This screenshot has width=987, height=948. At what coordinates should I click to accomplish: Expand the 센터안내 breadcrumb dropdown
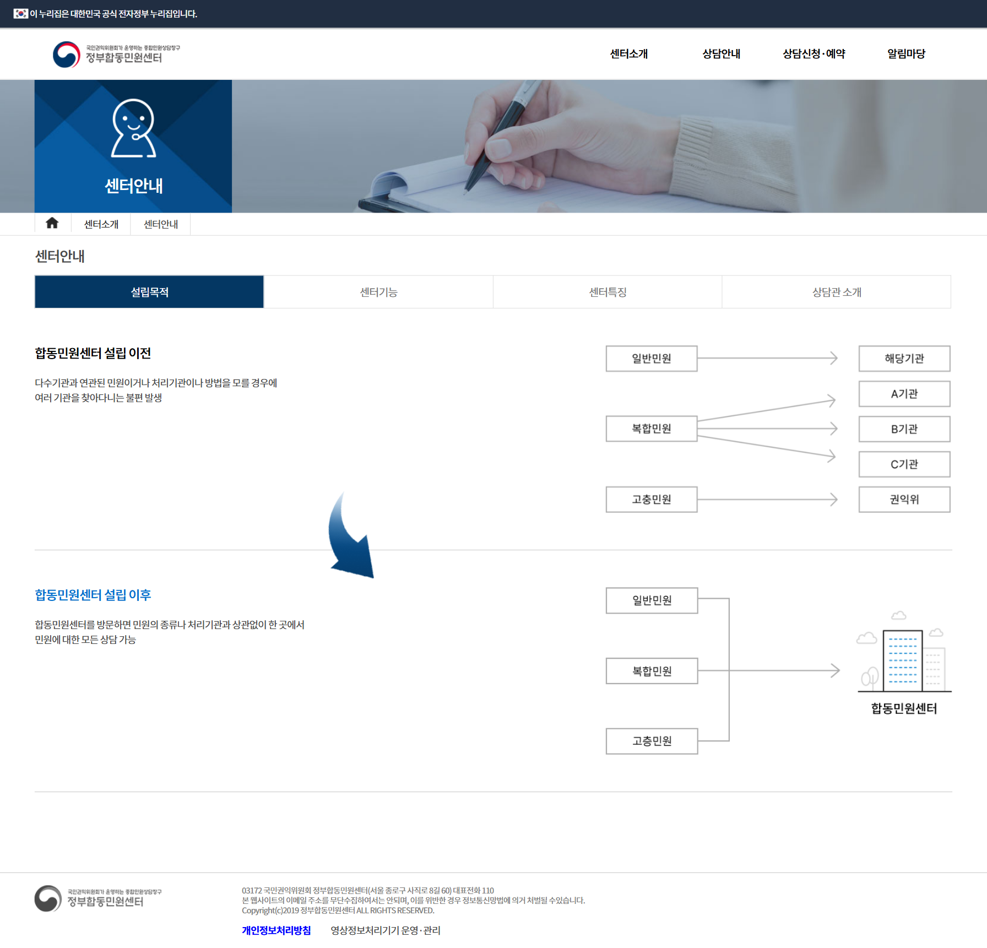coord(160,224)
